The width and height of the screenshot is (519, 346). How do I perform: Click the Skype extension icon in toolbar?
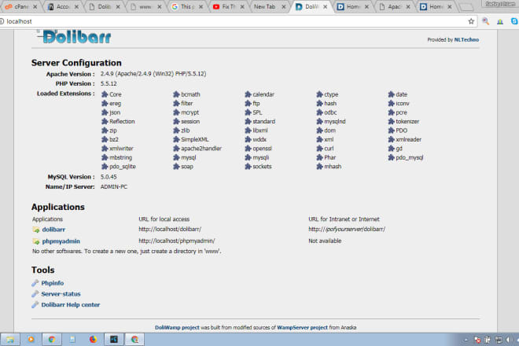[514, 21]
